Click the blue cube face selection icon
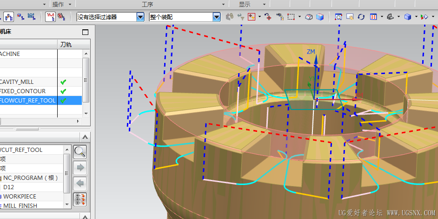 (320, 17)
